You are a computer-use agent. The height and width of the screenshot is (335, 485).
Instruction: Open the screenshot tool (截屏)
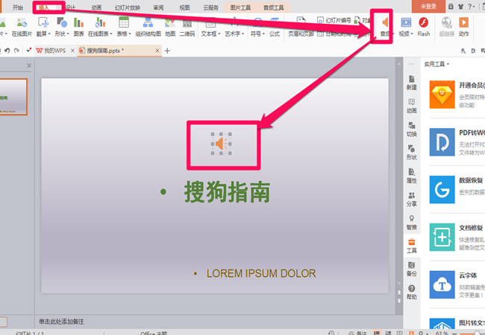click(x=43, y=27)
